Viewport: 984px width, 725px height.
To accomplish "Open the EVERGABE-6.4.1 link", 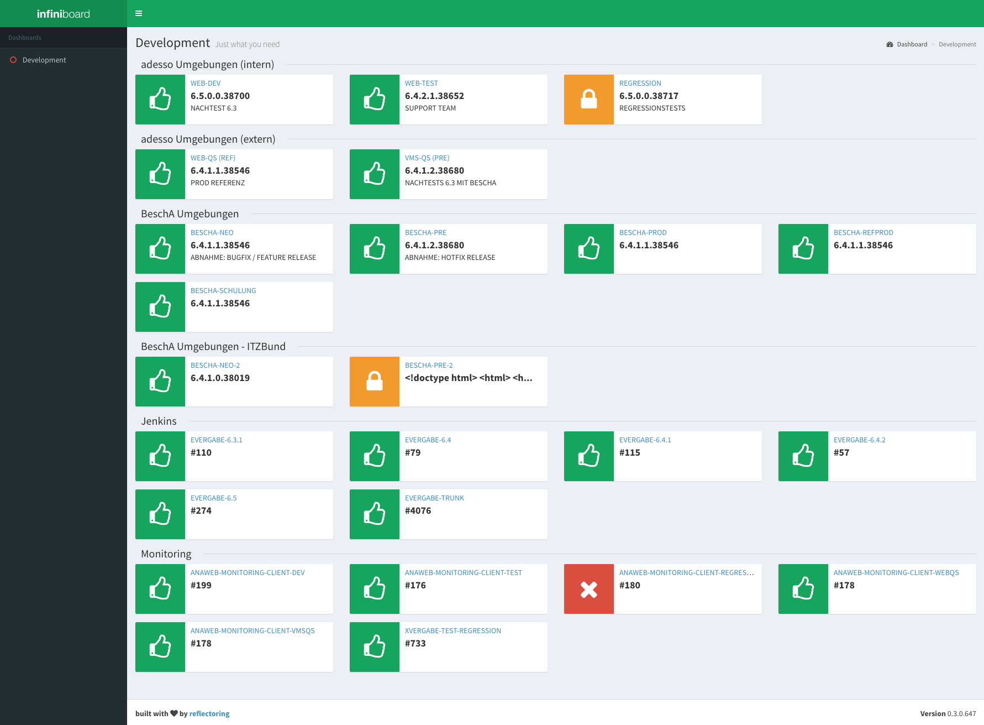I will coord(645,440).
